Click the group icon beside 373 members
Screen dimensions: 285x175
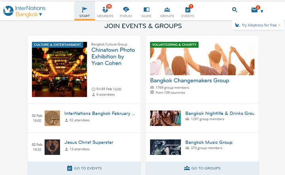(187, 148)
